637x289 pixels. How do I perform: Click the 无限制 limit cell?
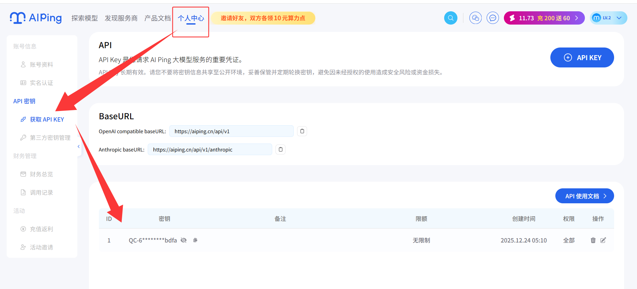(x=421, y=240)
